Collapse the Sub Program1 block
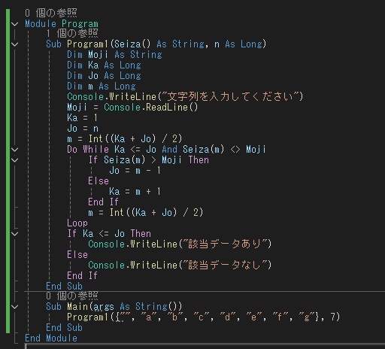 [x=15, y=44]
